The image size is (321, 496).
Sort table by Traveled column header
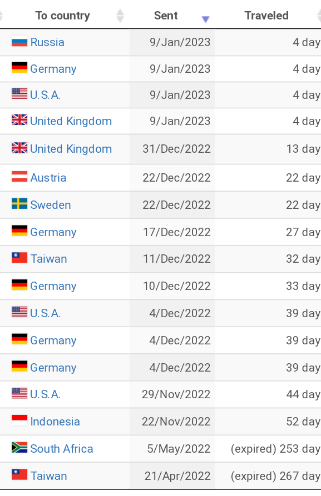click(266, 16)
